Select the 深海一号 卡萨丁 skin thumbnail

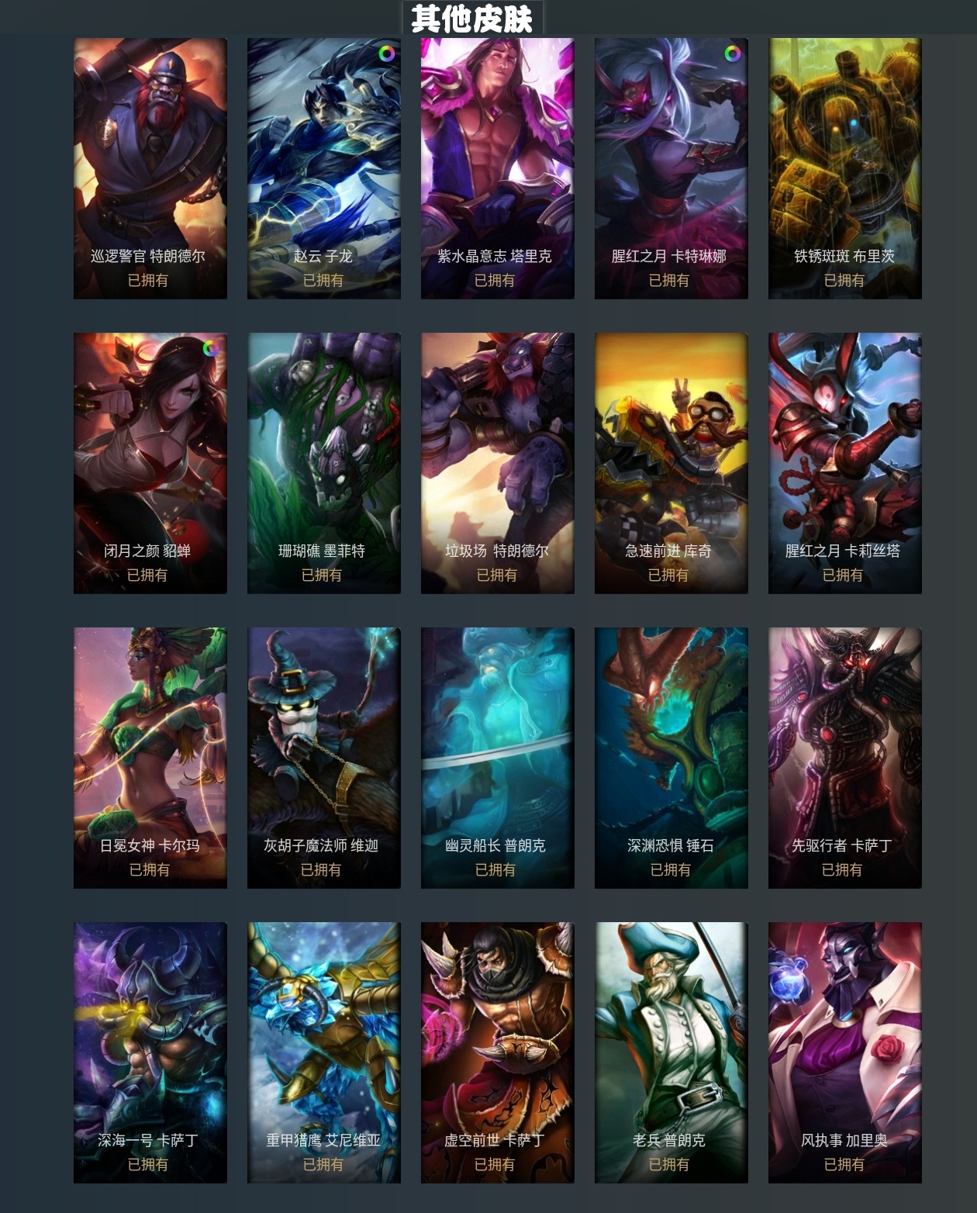point(150,1052)
